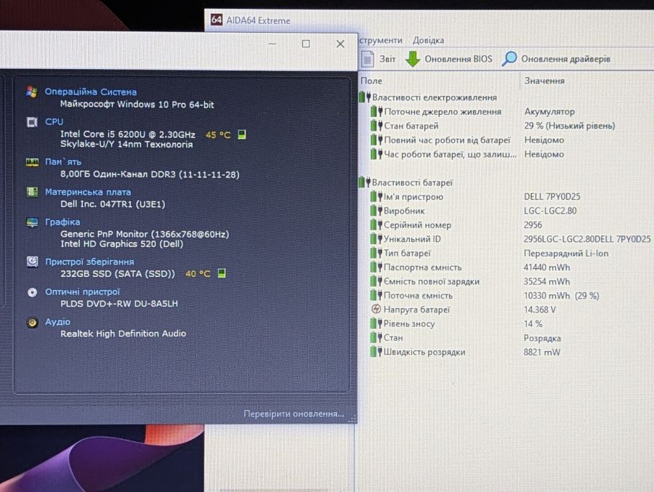Select the Ім'я пристрою row
This screenshot has height=492, width=654.
tap(475, 196)
